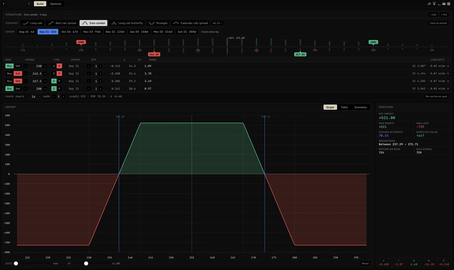Remove the 267.5 call leg
Viewport: 454px width, 270px height.
coord(448,81)
